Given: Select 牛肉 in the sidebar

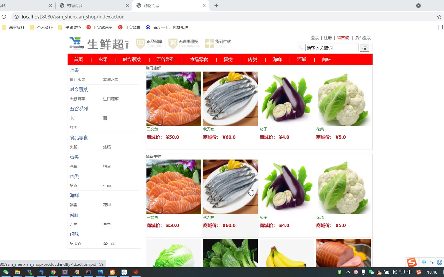Looking at the screenshot, I should (107, 185).
